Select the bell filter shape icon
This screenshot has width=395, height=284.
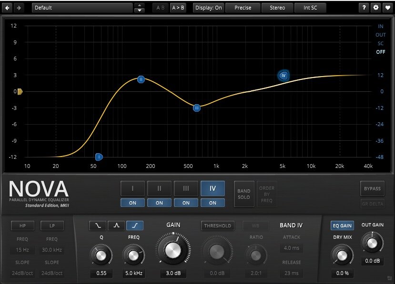(116, 225)
